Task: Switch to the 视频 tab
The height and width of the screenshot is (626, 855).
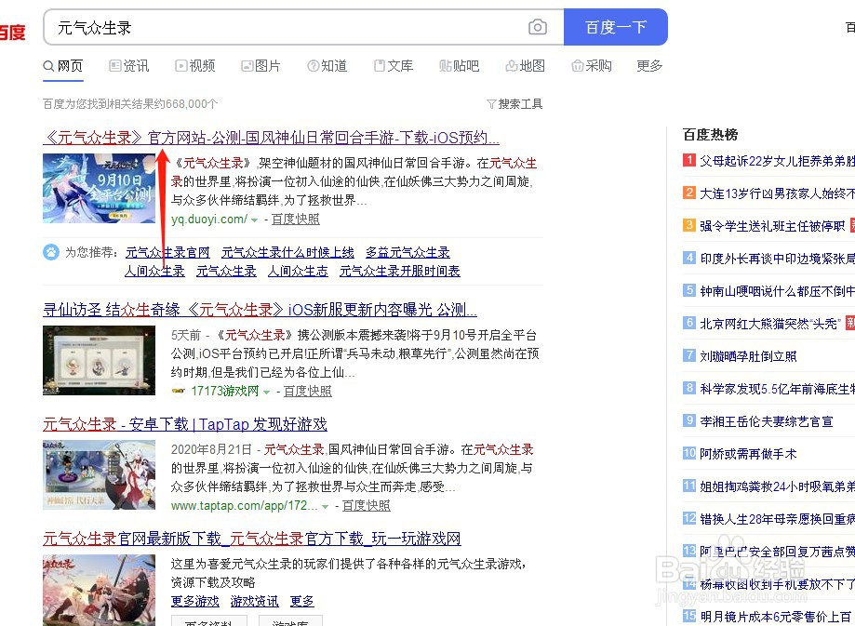Action: pos(195,66)
